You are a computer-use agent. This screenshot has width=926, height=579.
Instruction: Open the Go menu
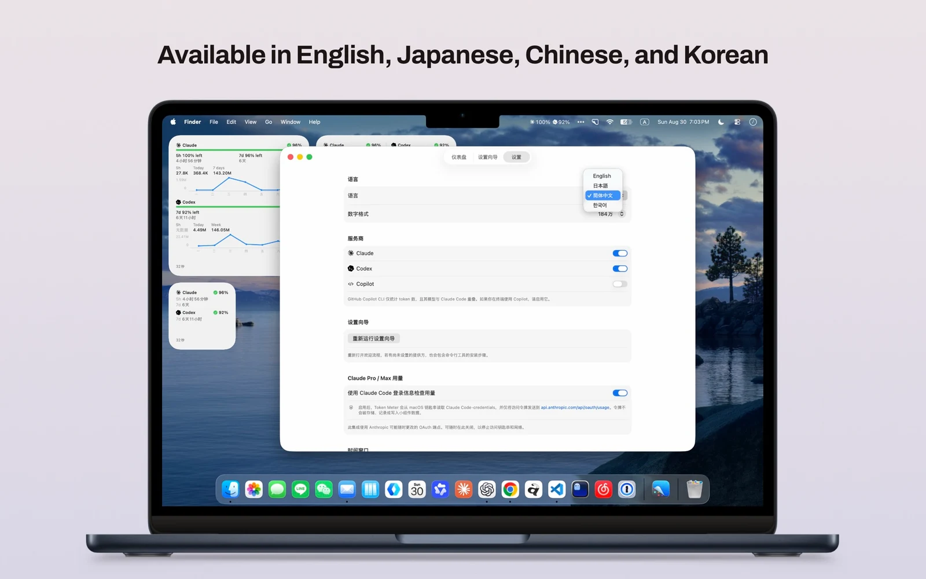[x=269, y=122]
